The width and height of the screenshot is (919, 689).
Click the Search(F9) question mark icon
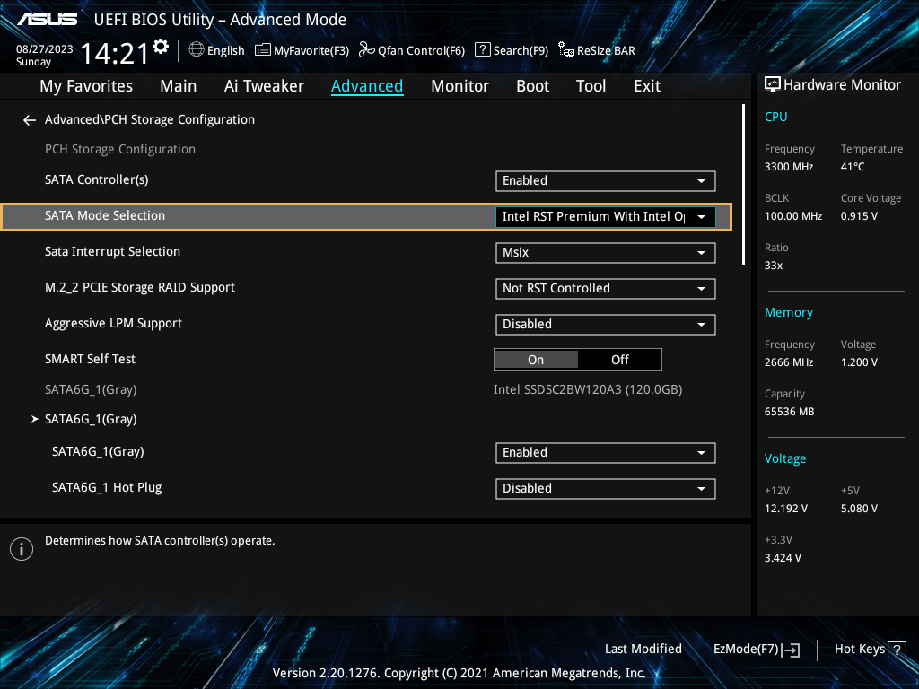pos(482,50)
